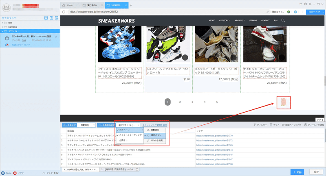
Task: Expand the CATEGORY menu on the site
Action: (x=225, y=20)
